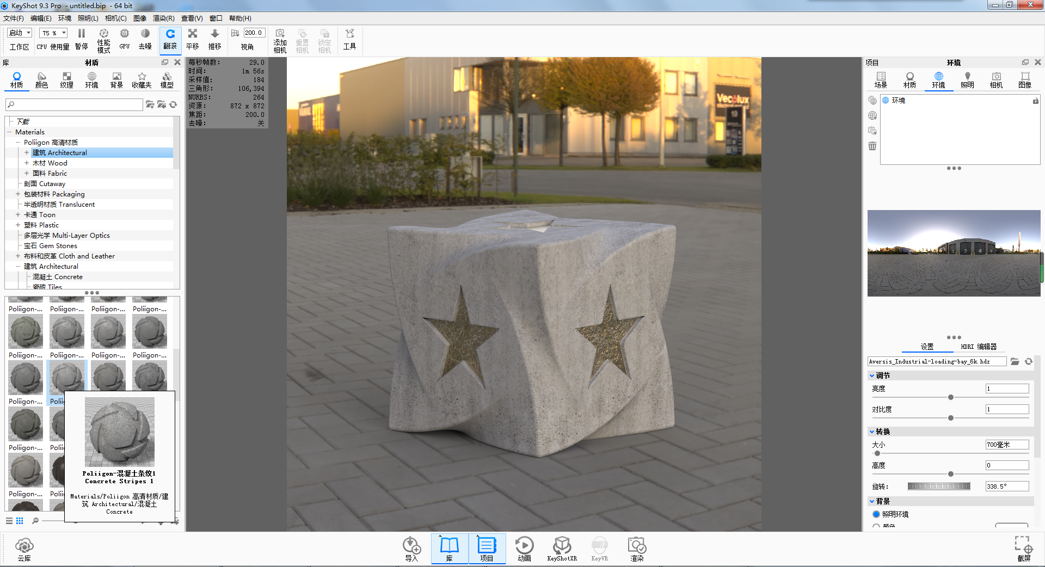This screenshot has height=567, width=1045.
Task: Switch to the 相机 camera tab
Action: pyautogui.click(x=996, y=80)
